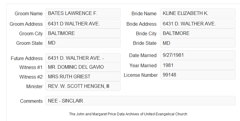Select the Groom Address input box
The height and width of the screenshot is (121, 240).
[83, 24]
